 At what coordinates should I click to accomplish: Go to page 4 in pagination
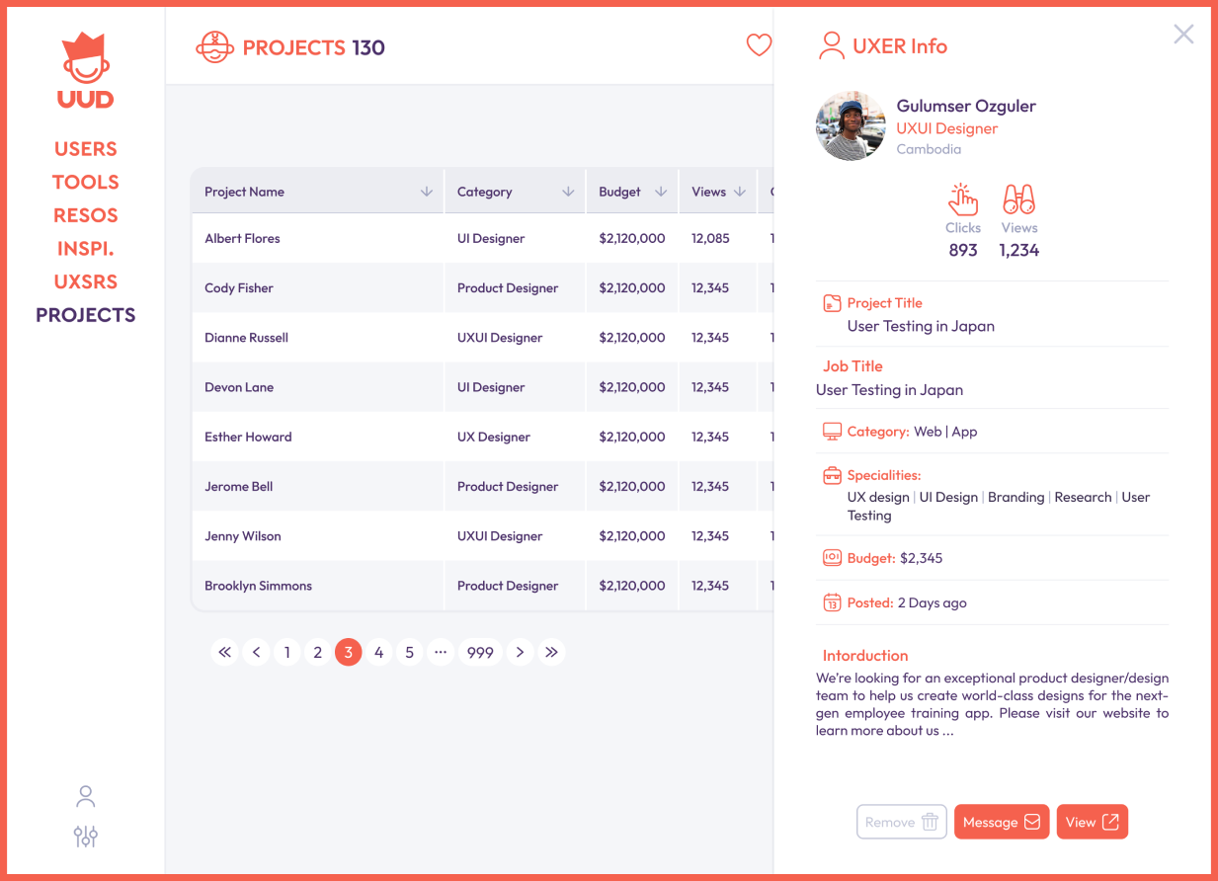pyautogui.click(x=378, y=652)
